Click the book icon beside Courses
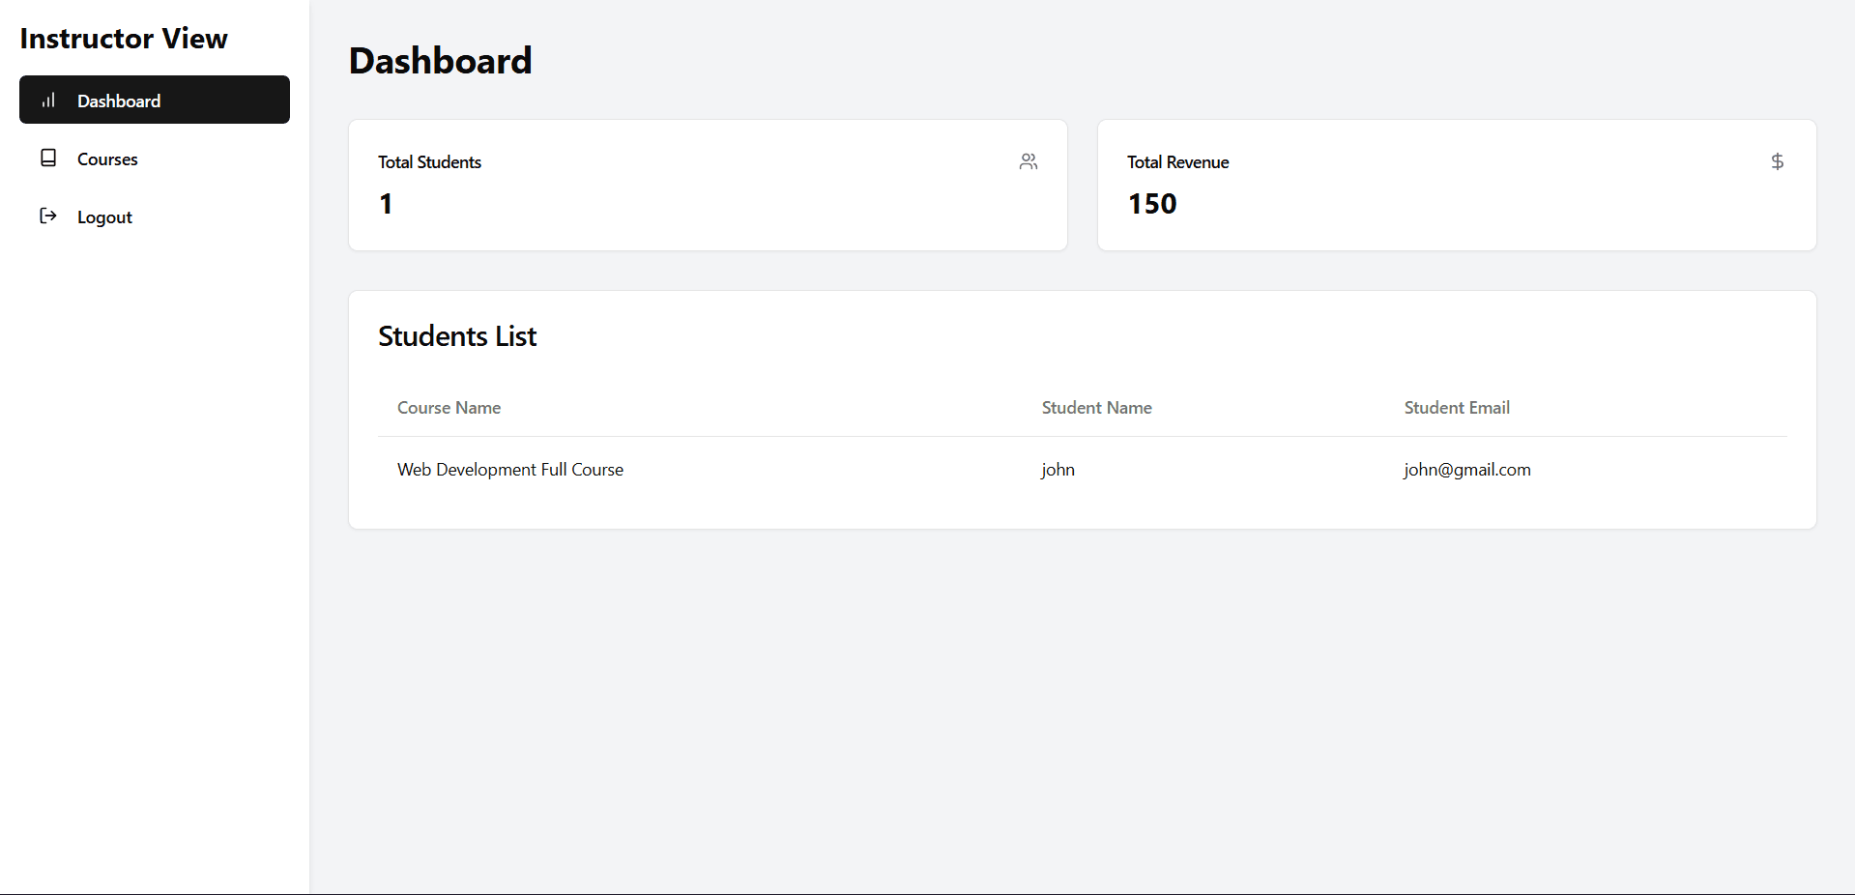The height and width of the screenshot is (895, 1855). 48,159
